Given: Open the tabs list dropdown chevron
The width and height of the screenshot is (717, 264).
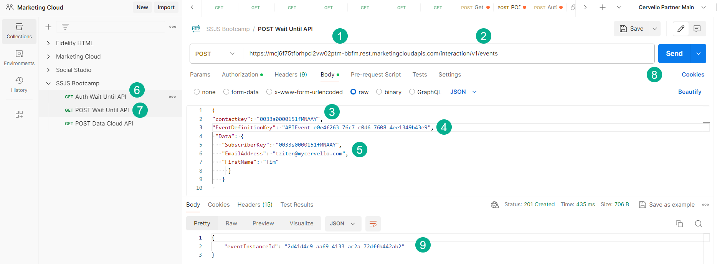Looking at the screenshot, I should [619, 7].
